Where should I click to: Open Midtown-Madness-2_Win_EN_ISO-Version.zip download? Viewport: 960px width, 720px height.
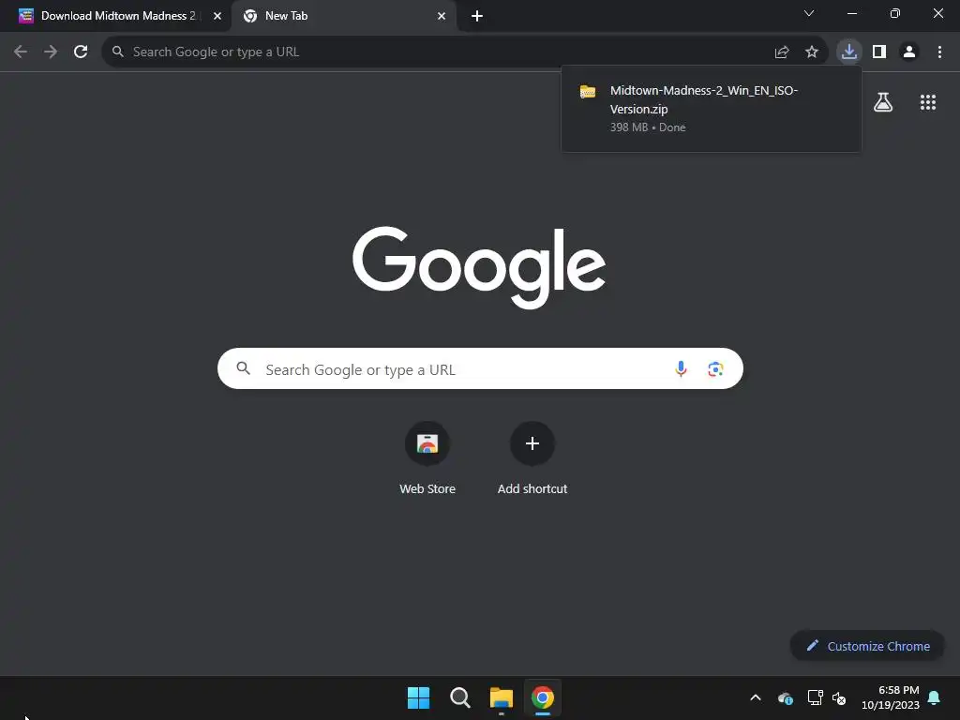click(712, 109)
